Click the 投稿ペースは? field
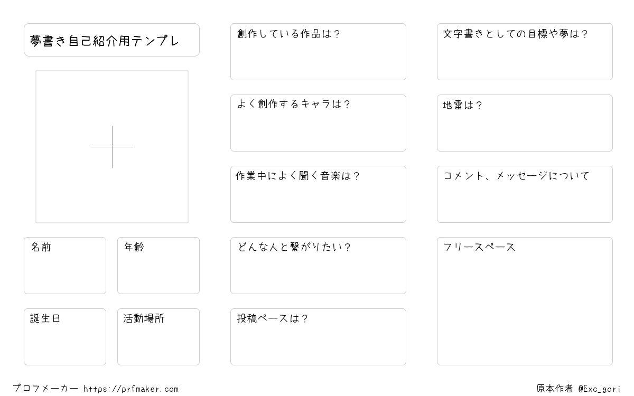This screenshot has height=396, width=634. 318,337
